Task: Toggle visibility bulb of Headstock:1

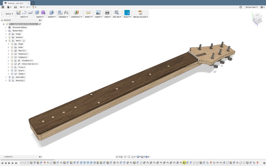Action: pos(12,54)
